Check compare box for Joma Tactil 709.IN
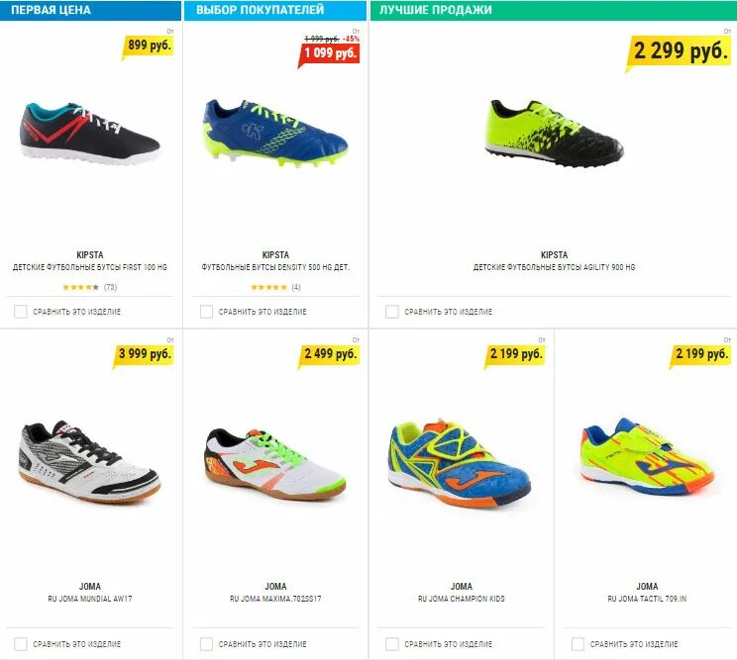Viewport: 737px width, 660px height. [x=578, y=644]
